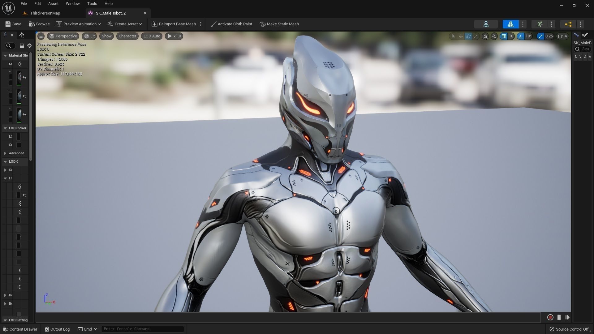This screenshot has width=594, height=334.
Task: Open the Content Drawer
Action: pos(20,329)
